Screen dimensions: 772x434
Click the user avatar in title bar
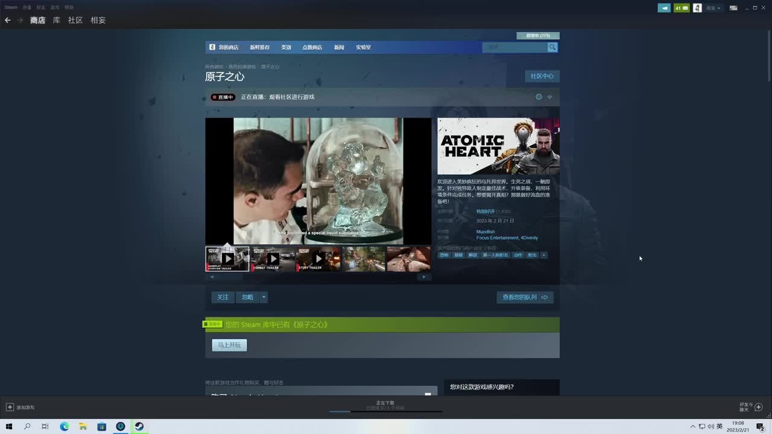(697, 8)
